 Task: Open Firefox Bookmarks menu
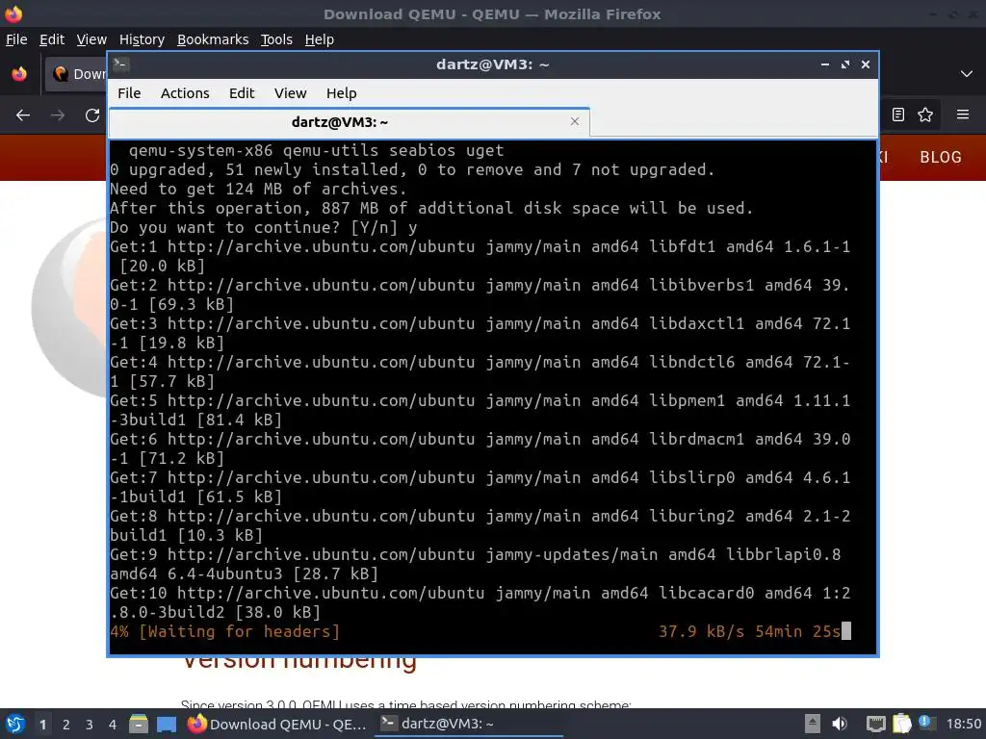(213, 39)
